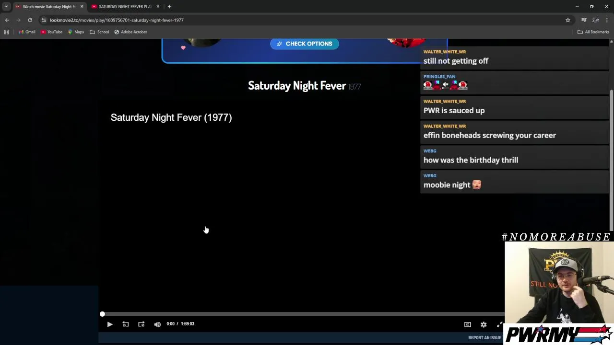
Task: Minimize the browser window
Action: (x=577, y=6)
